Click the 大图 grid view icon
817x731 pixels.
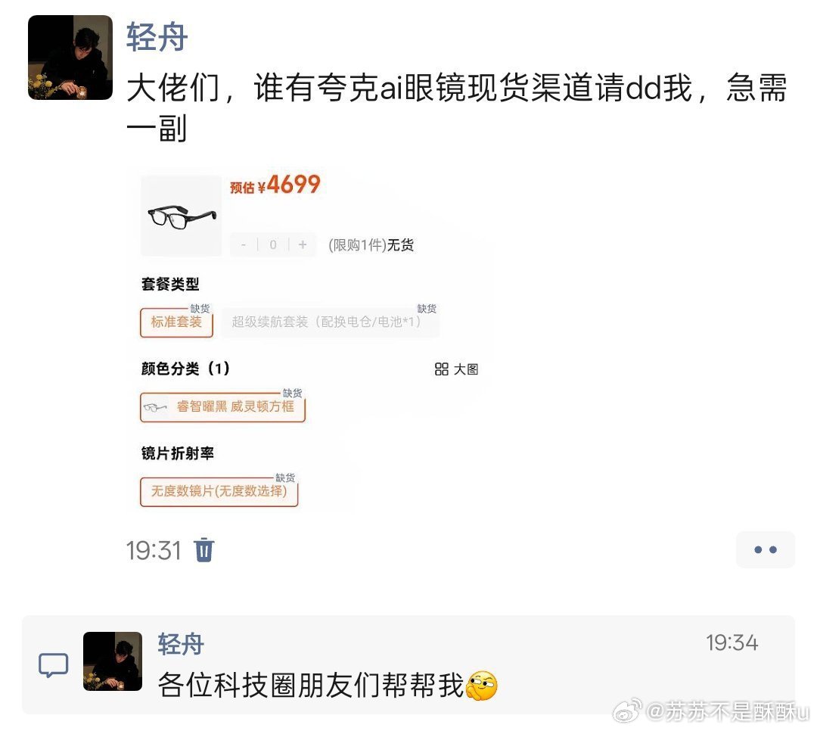(441, 369)
